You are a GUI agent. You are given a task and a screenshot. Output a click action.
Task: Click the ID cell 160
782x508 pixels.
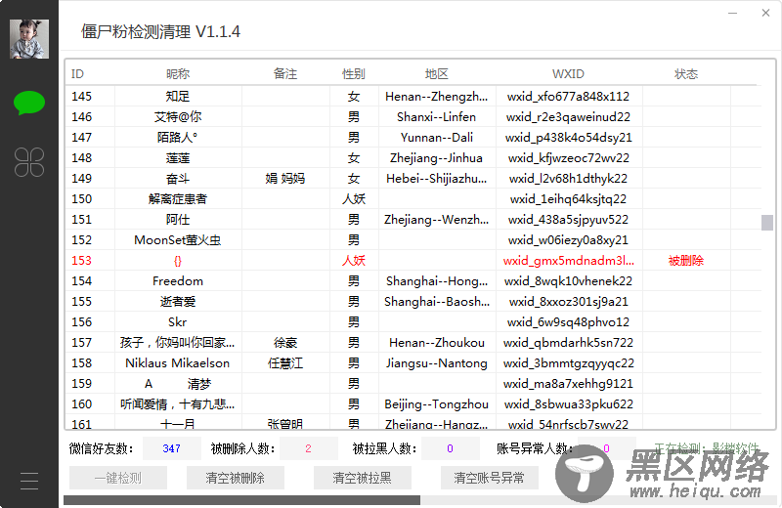tap(81, 403)
